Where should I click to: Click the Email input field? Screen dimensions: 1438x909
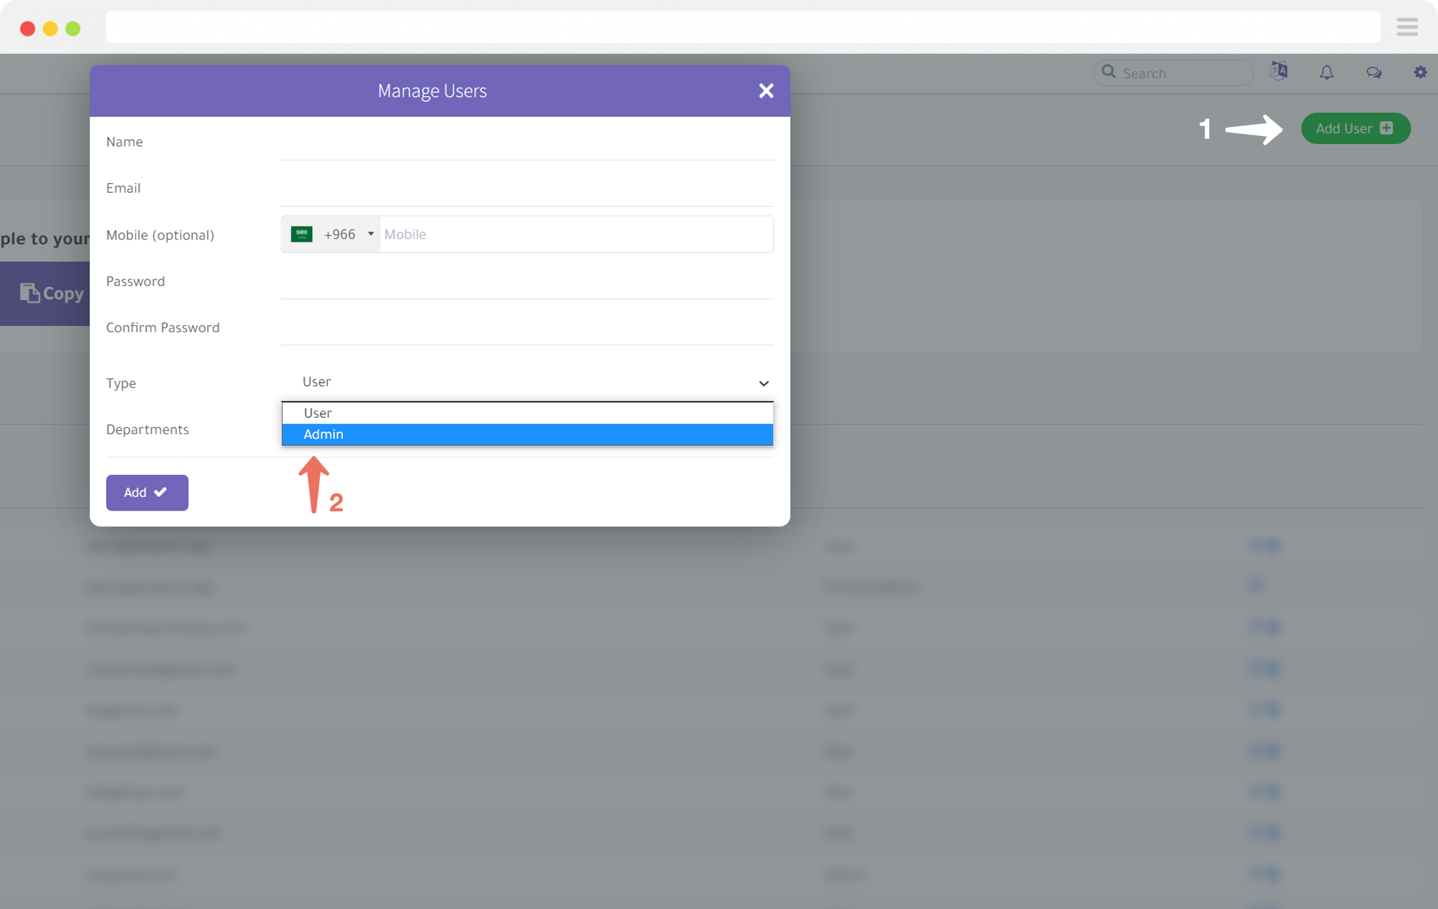click(528, 188)
